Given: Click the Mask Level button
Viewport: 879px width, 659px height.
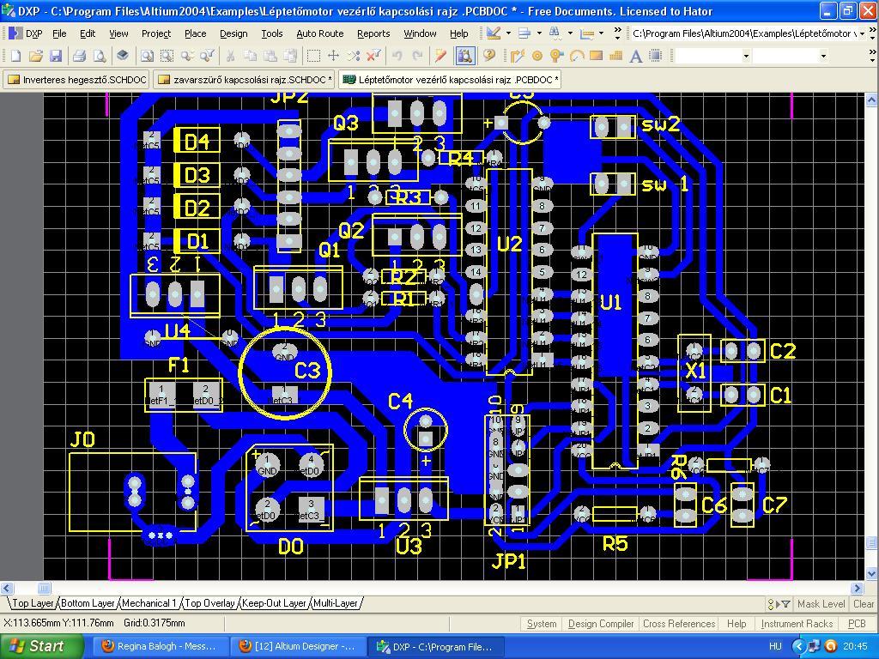Looking at the screenshot, I should (x=821, y=604).
